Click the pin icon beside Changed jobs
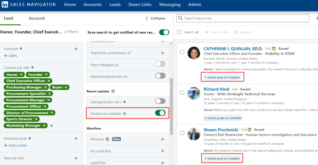This screenshot has height=165, width=318. point(125,102)
